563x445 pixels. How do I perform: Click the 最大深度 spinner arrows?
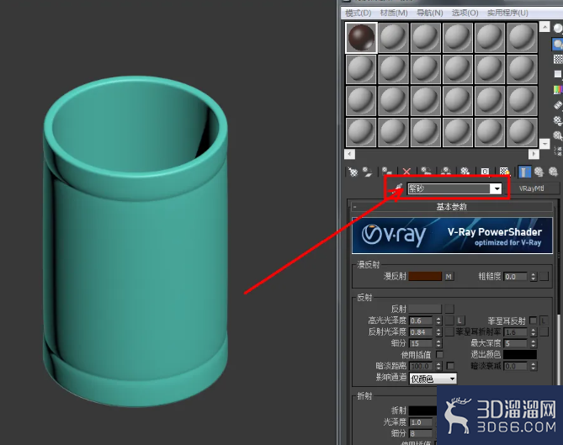pyautogui.click(x=534, y=343)
